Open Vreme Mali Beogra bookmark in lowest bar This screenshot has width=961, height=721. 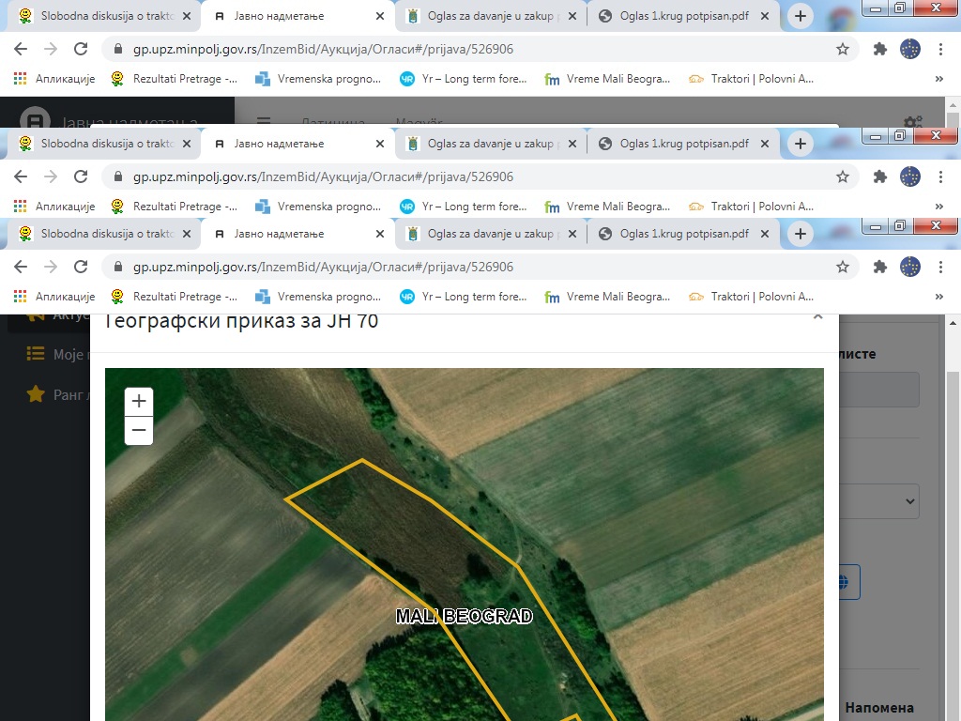point(608,297)
